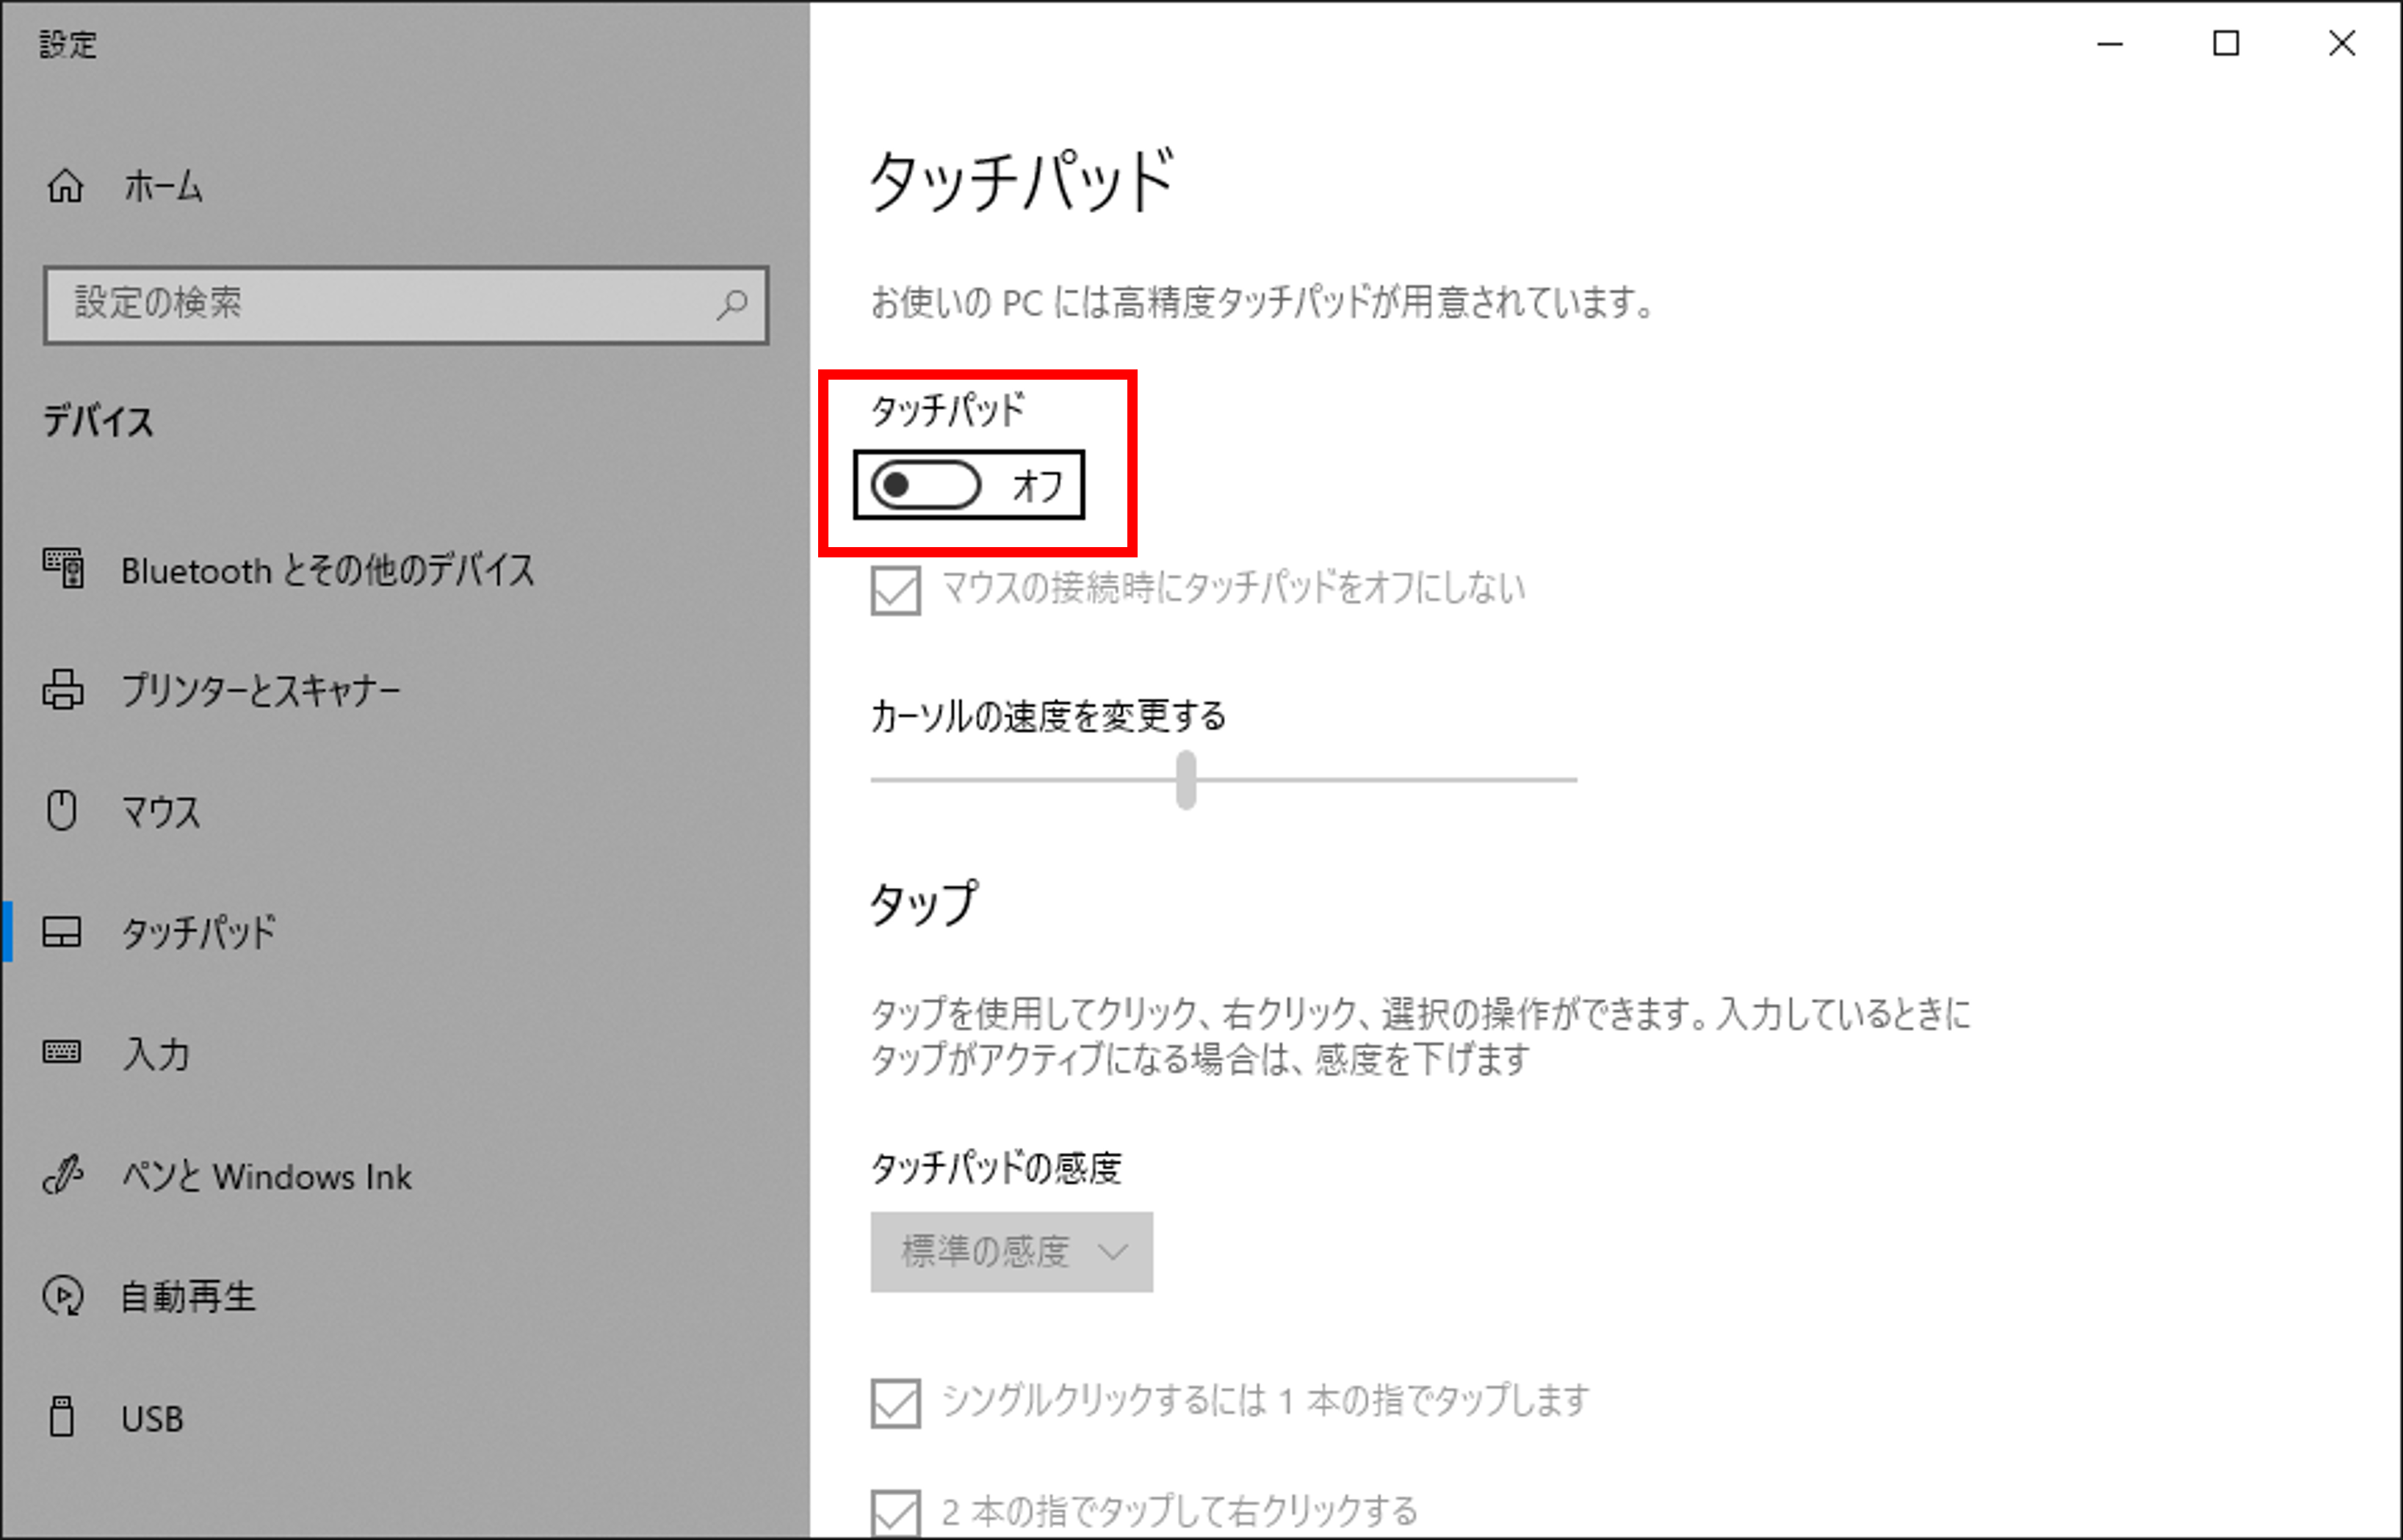Click the keyboard icon beside 入力
Screen dimensions: 2403x1540
(62, 1052)
